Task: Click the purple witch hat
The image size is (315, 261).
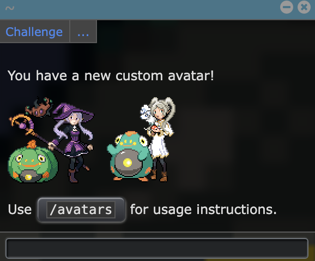Action: point(74,111)
